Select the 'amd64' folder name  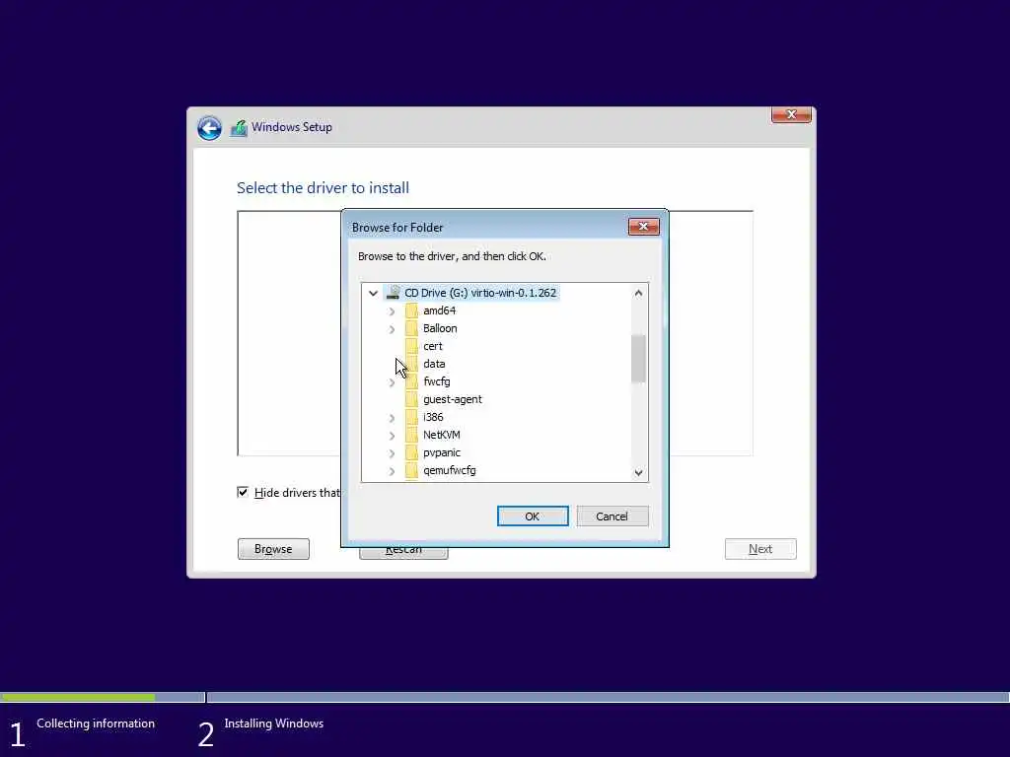(x=439, y=310)
